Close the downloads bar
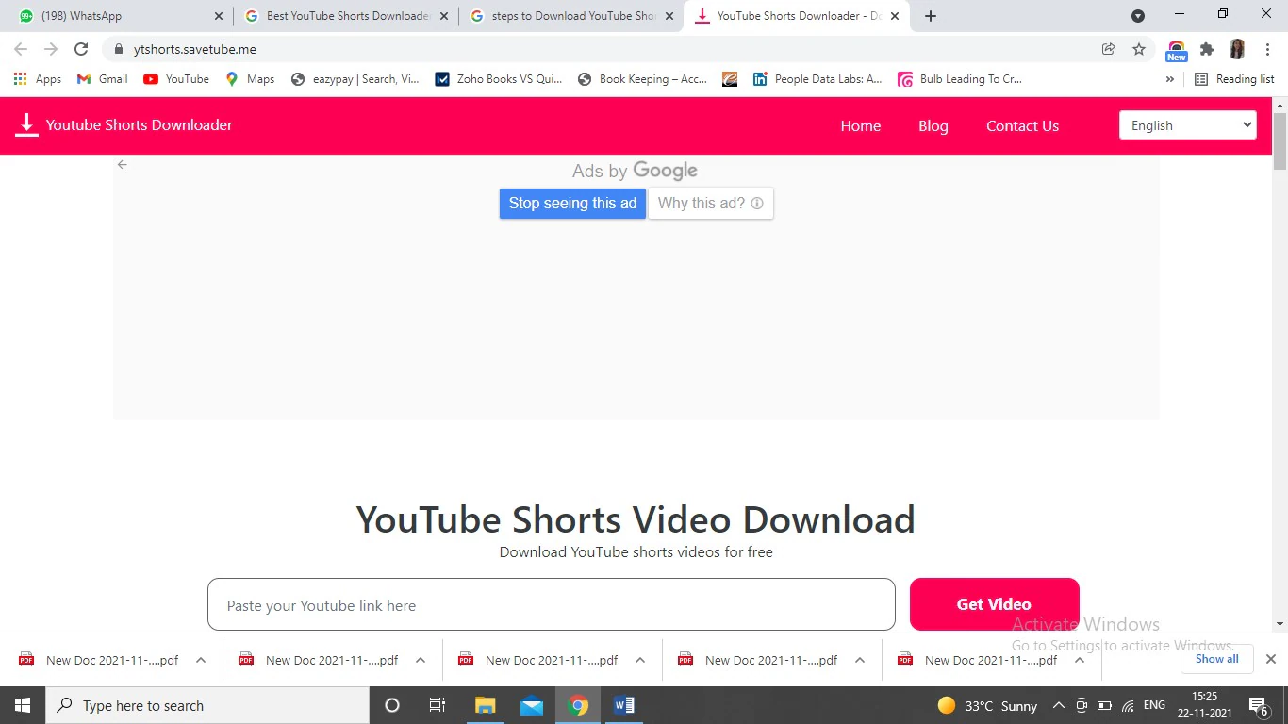1288x724 pixels. pos(1270,659)
